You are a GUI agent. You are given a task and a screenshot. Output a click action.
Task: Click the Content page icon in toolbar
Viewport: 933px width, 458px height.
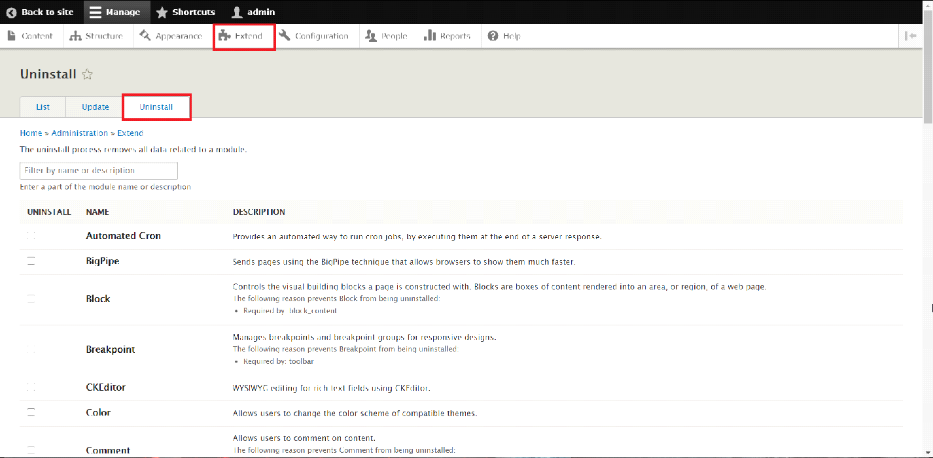[12, 36]
